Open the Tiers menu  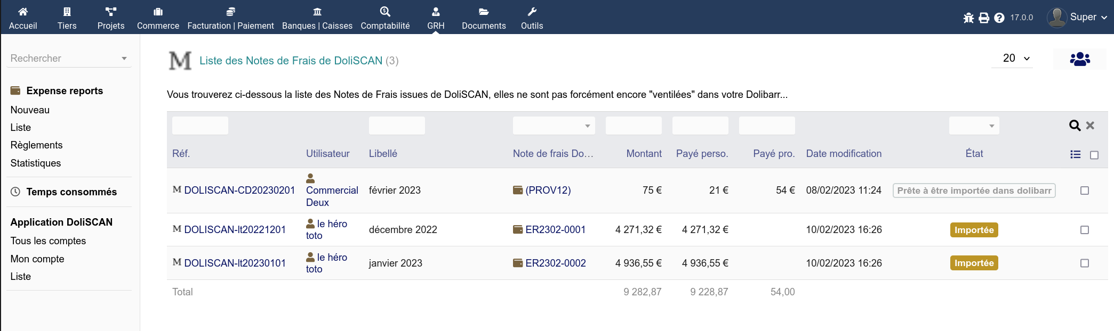67,18
